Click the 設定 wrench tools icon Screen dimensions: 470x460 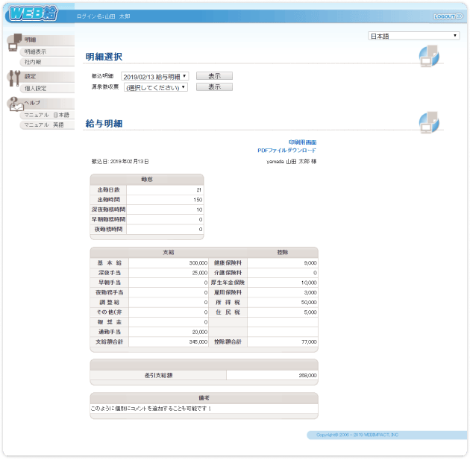pos(14,78)
